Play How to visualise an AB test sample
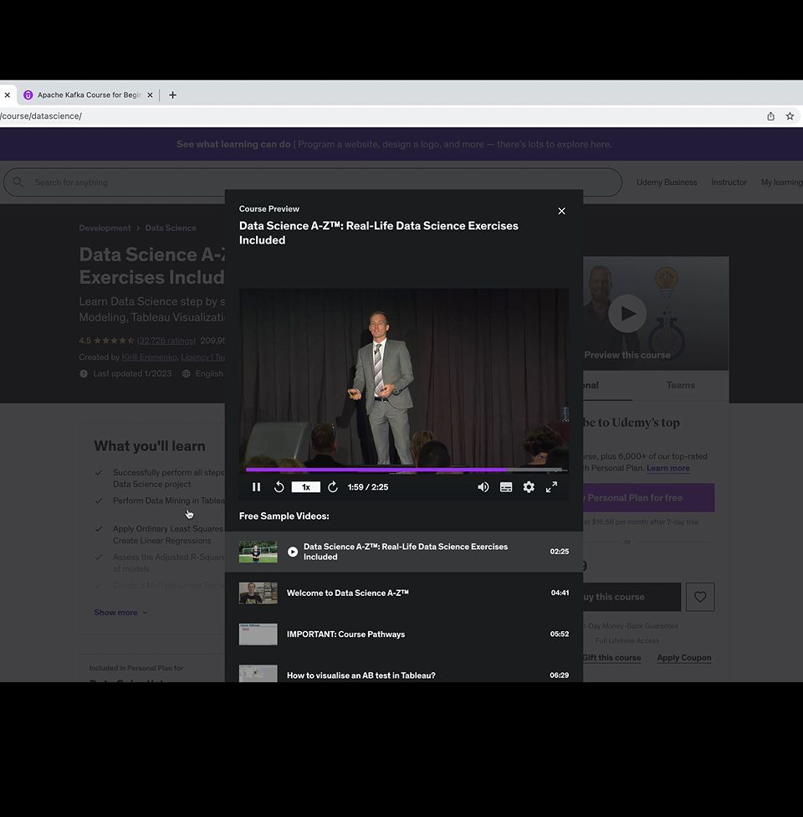 (x=403, y=672)
